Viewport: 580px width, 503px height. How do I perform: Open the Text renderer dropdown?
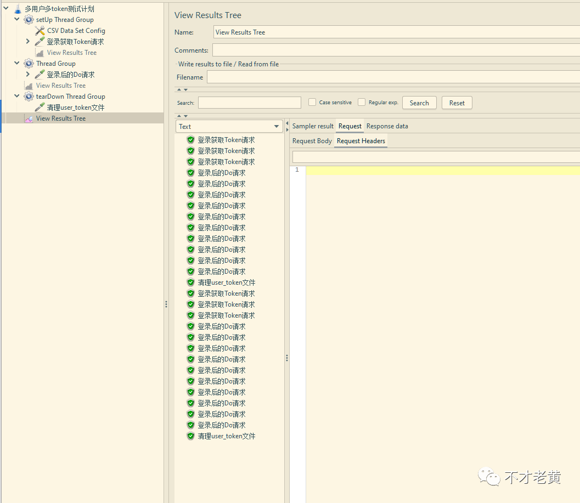229,127
